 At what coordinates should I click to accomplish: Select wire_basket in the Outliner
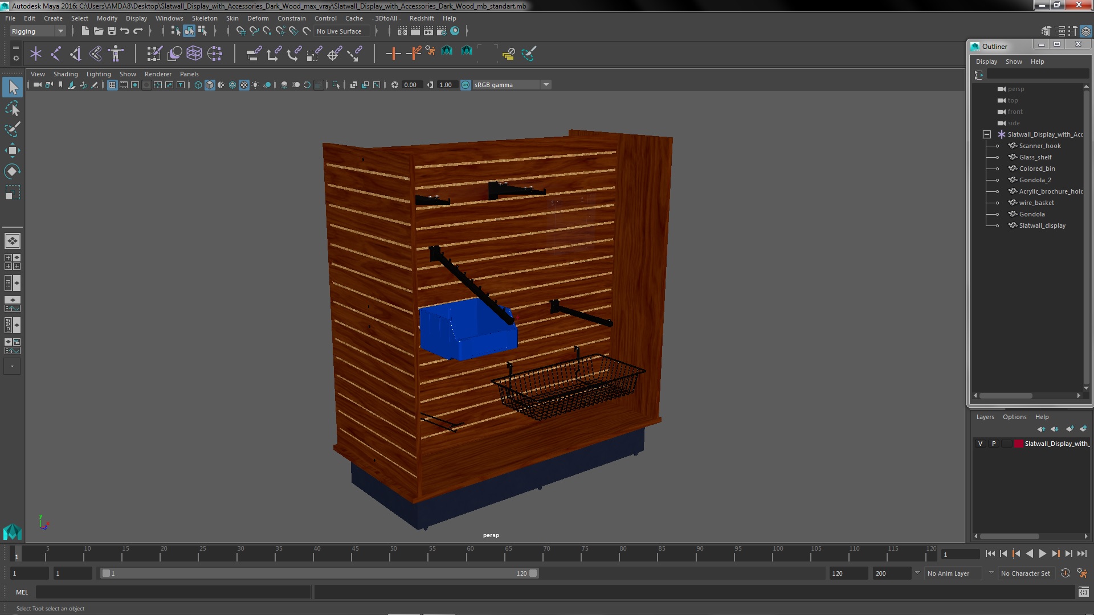tap(1036, 203)
